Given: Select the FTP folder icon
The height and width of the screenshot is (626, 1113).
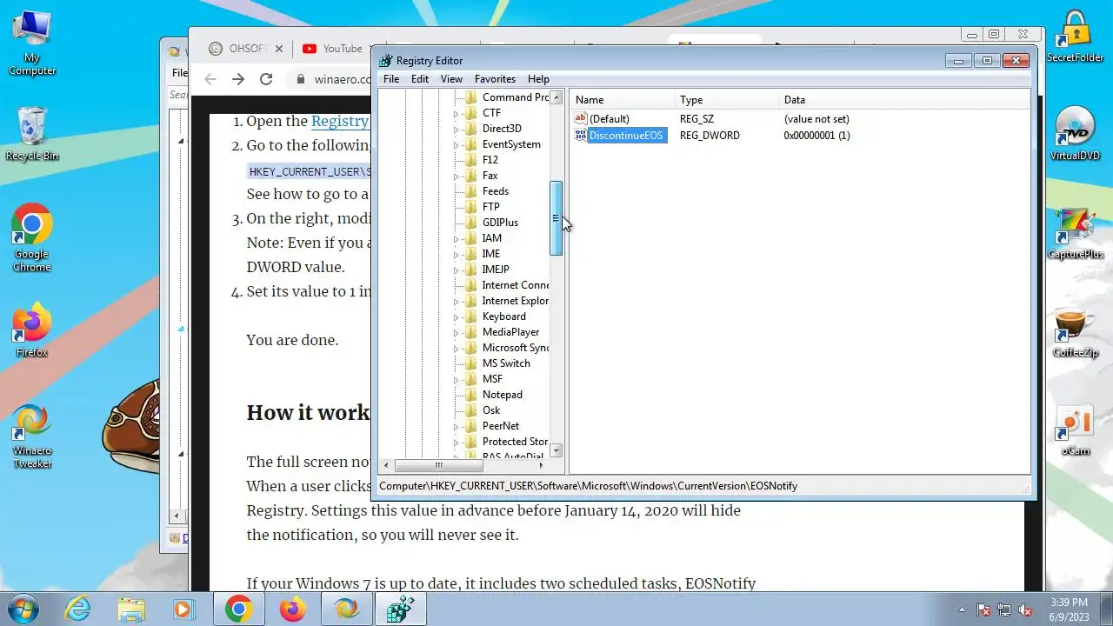Looking at the screenshot, I should point(470,207).
